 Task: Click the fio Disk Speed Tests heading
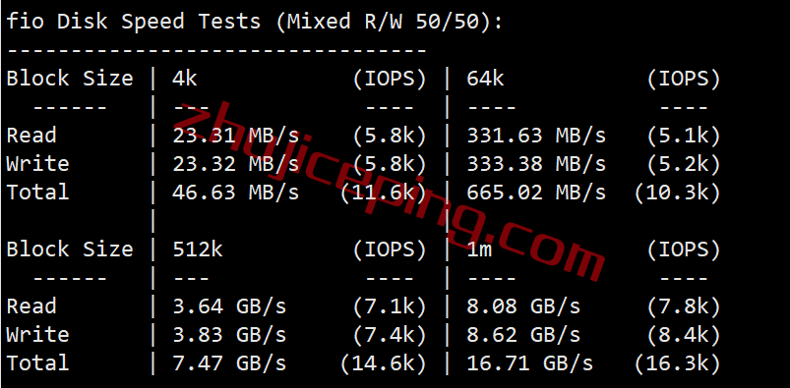[255, 22]
